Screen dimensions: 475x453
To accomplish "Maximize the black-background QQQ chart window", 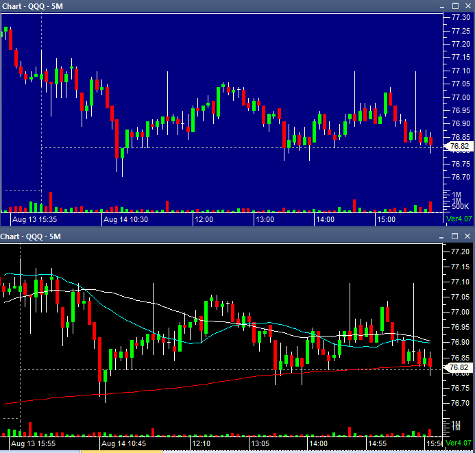I will coord(454,236).
